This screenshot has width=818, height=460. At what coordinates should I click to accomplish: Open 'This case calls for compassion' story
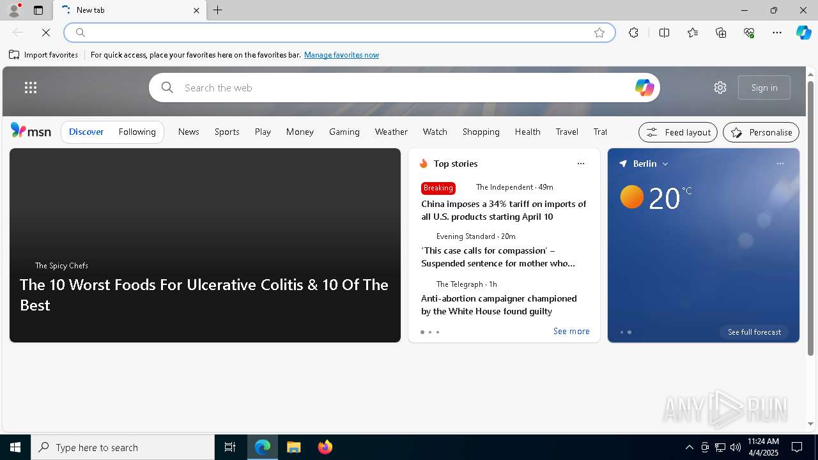tap(498, 257)
